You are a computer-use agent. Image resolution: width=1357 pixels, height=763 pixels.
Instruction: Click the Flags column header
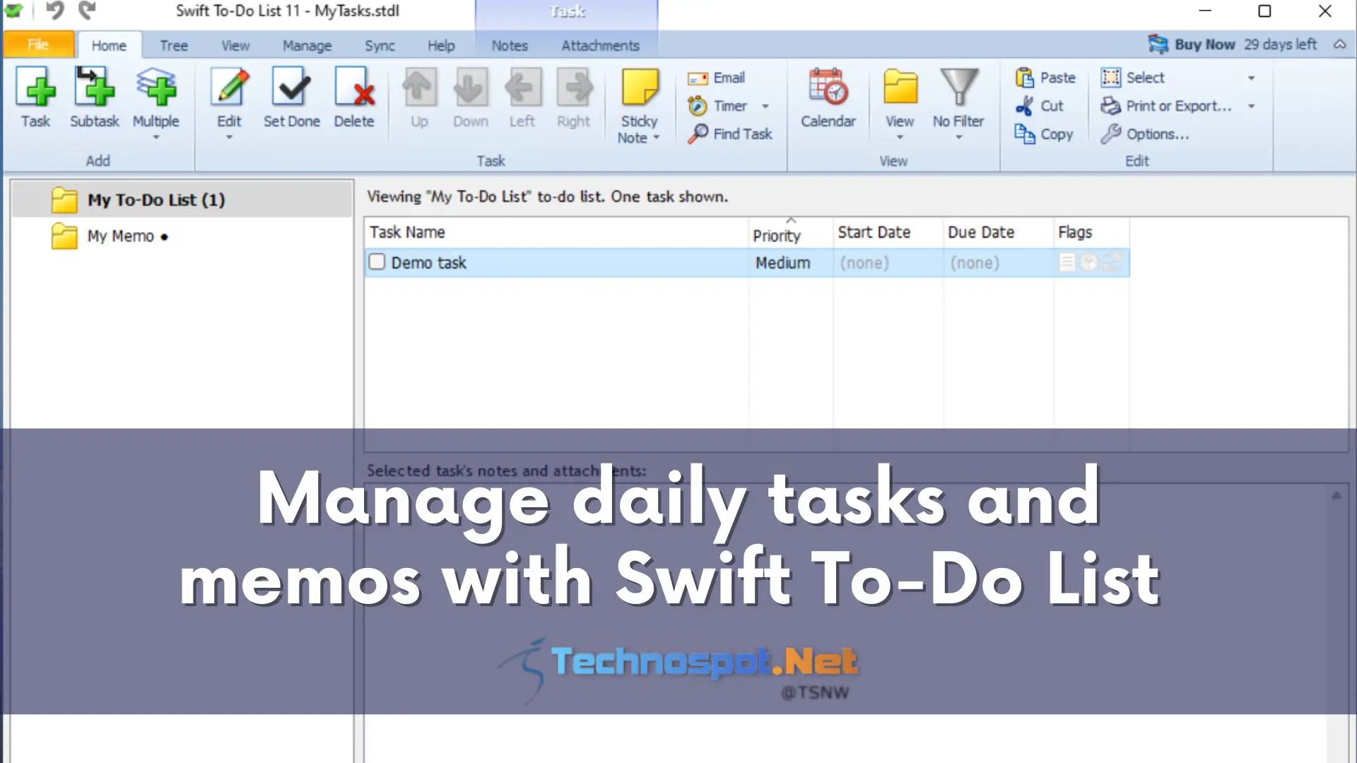(1091, 232)
